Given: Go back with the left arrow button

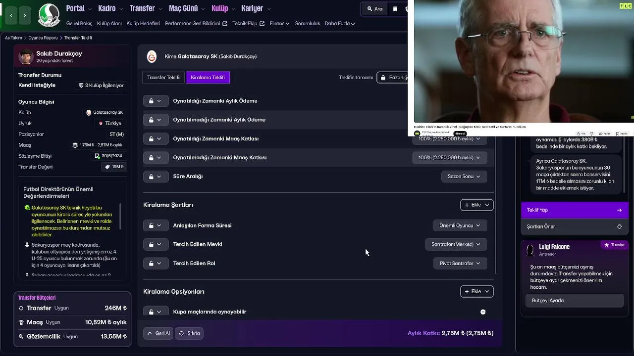Looking at the screenshot, I should [x=11, y=15].
